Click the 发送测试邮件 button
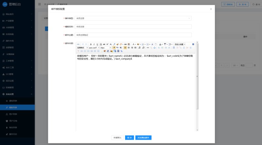Screen dimensions: 262x145 tap(143, 138)
